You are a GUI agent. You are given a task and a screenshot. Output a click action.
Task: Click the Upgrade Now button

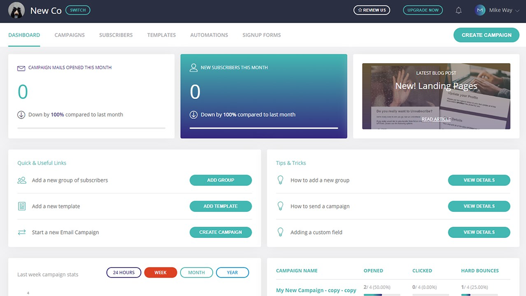[423, 10]
